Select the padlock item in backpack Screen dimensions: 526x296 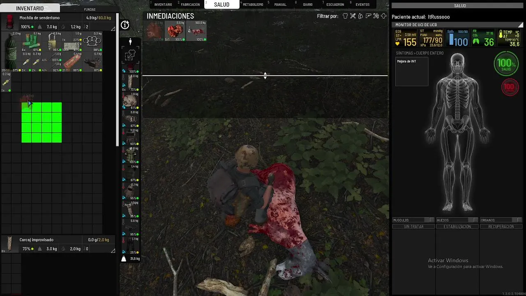(x=51, y=42)
